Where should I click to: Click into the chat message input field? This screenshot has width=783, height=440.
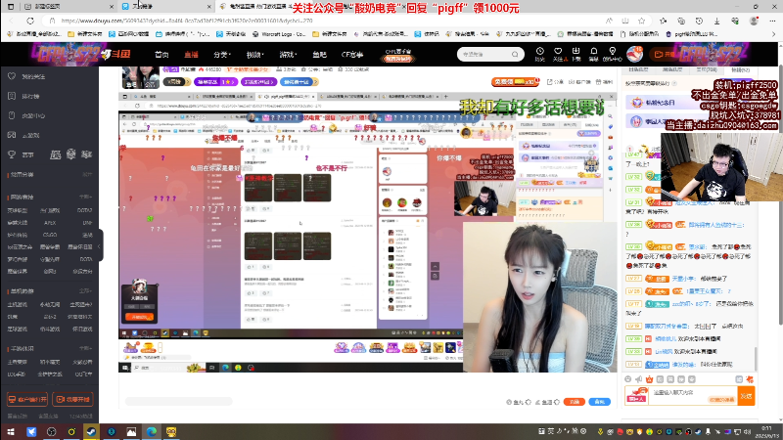coord(693,396)
